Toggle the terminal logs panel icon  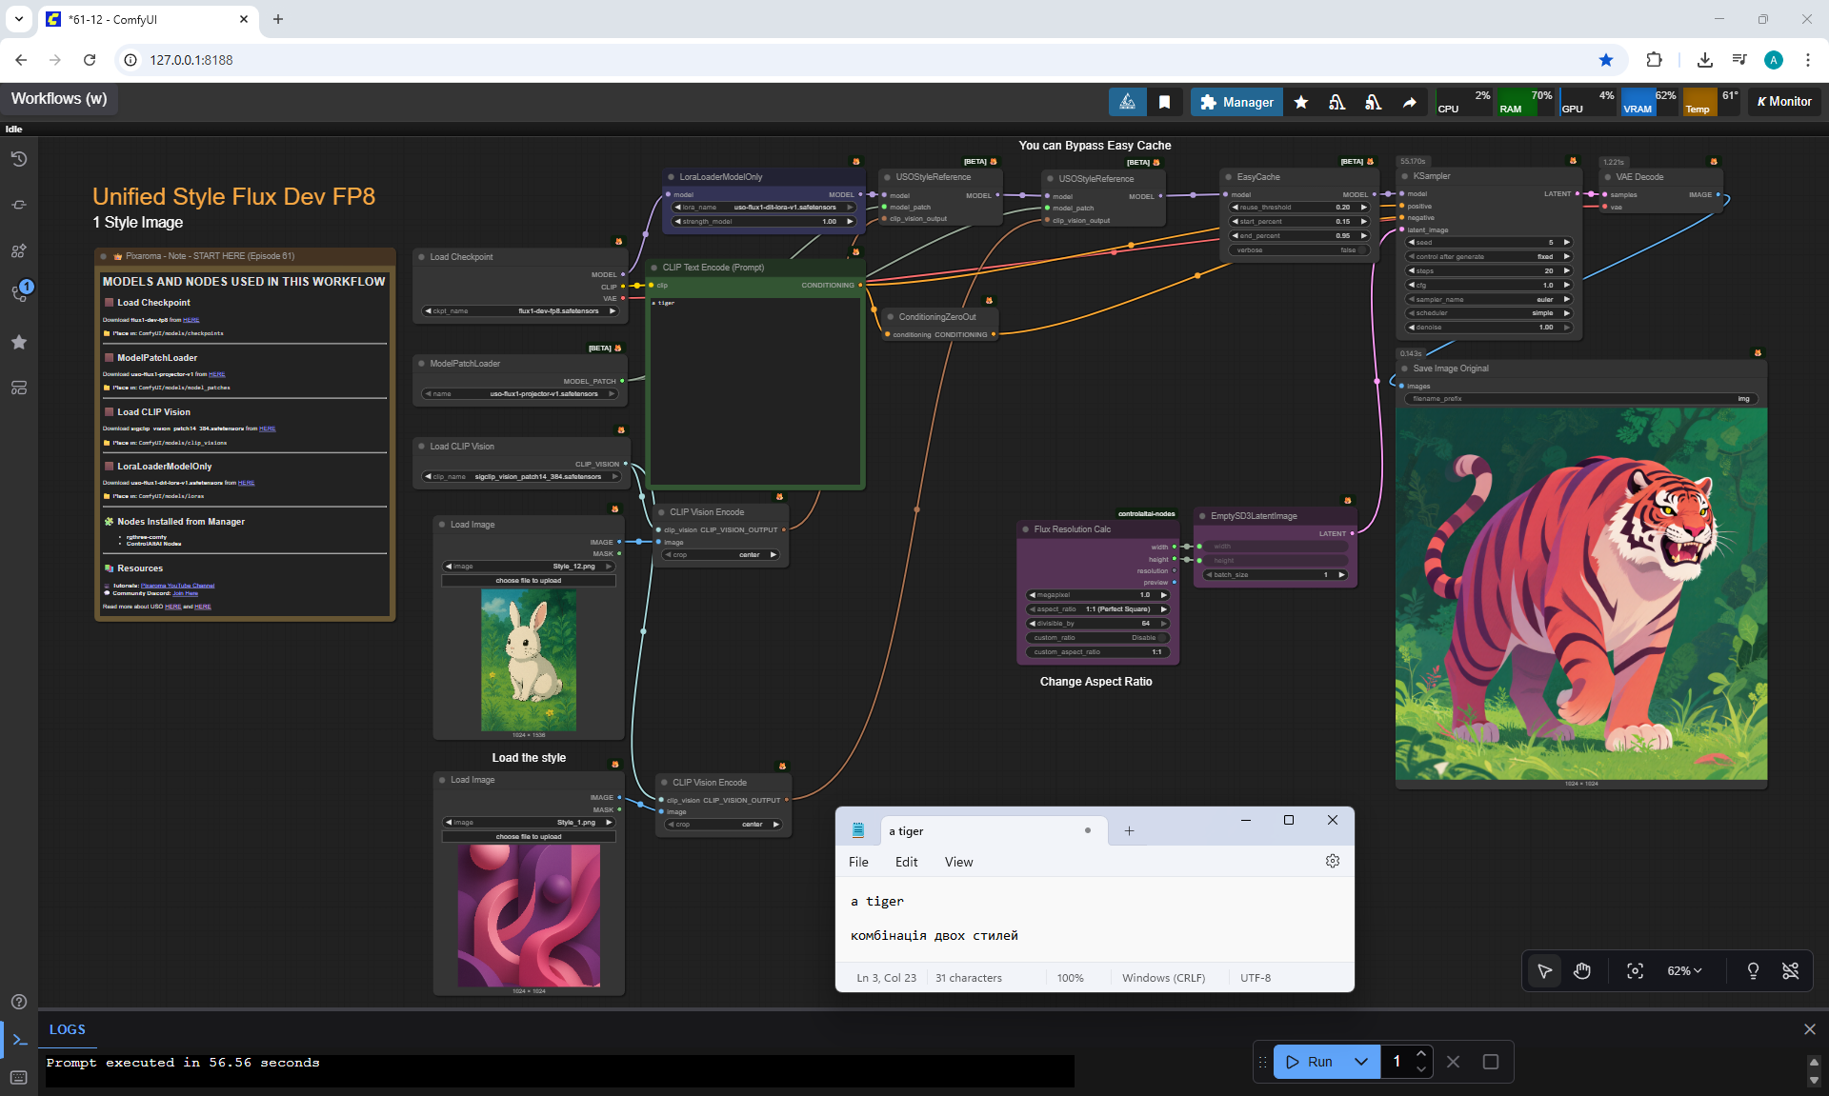(x=19, y=1039)
